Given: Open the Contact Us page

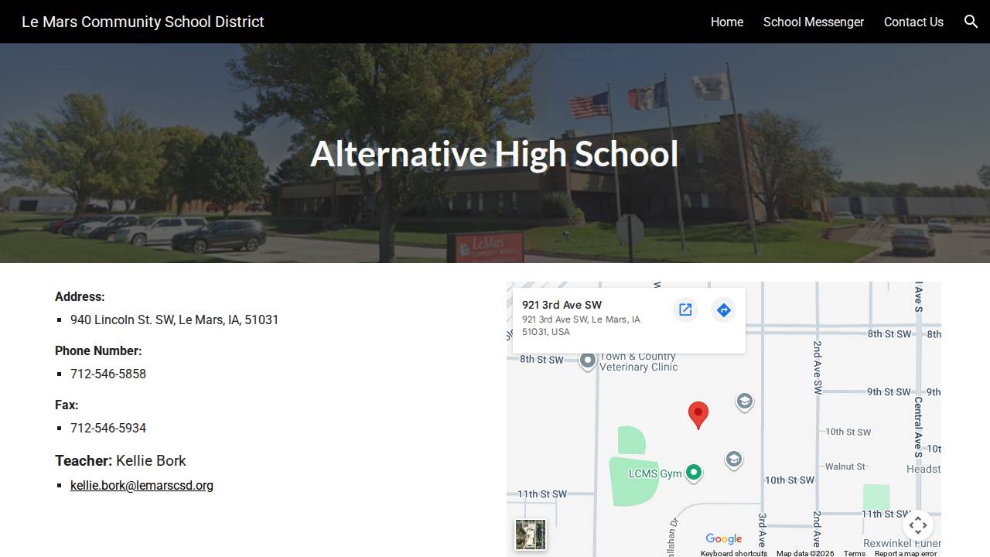Looking at the screenshot, I should tap(913, 22).
